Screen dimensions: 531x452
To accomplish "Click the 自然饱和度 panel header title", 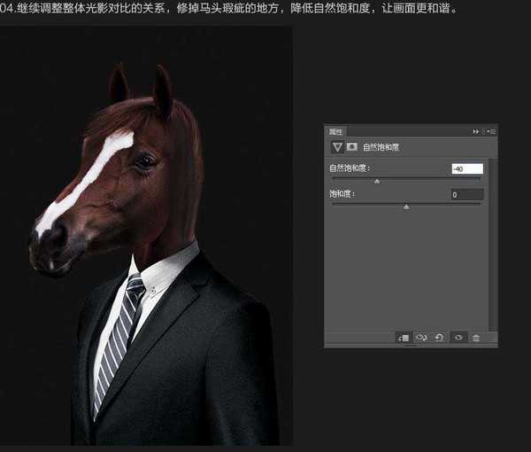I will [381, 146].
